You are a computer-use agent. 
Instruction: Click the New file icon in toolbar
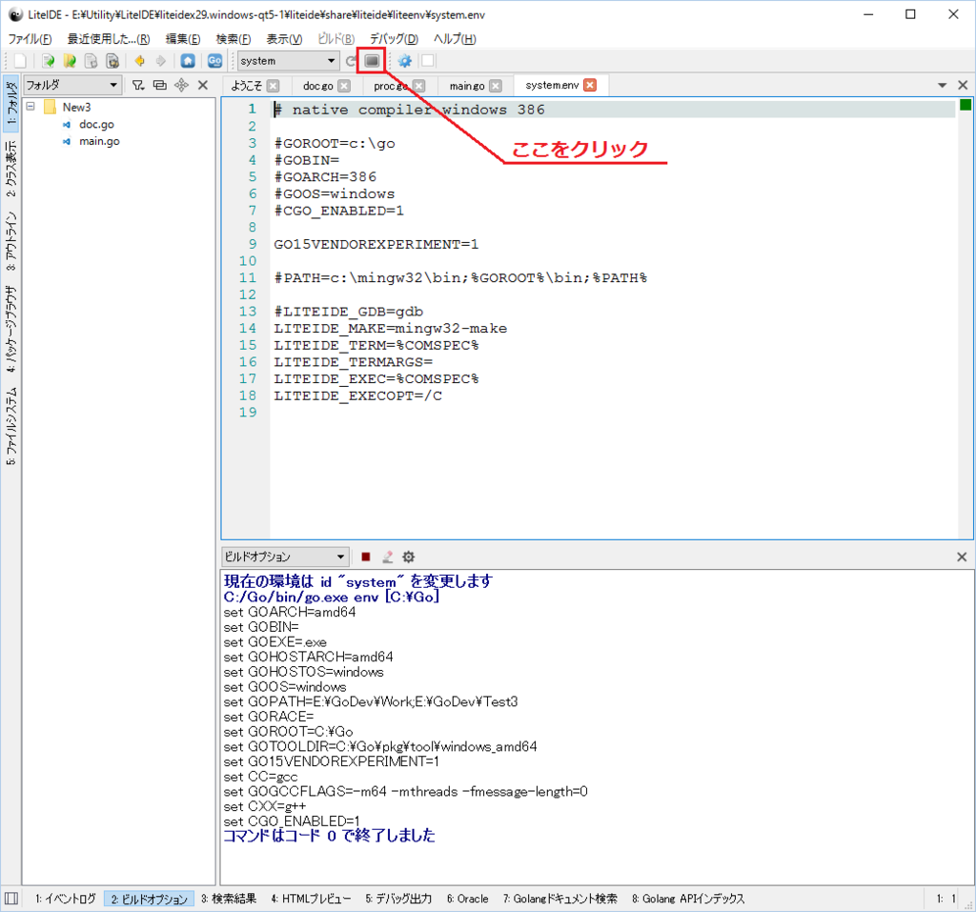[x=20, y=60]
